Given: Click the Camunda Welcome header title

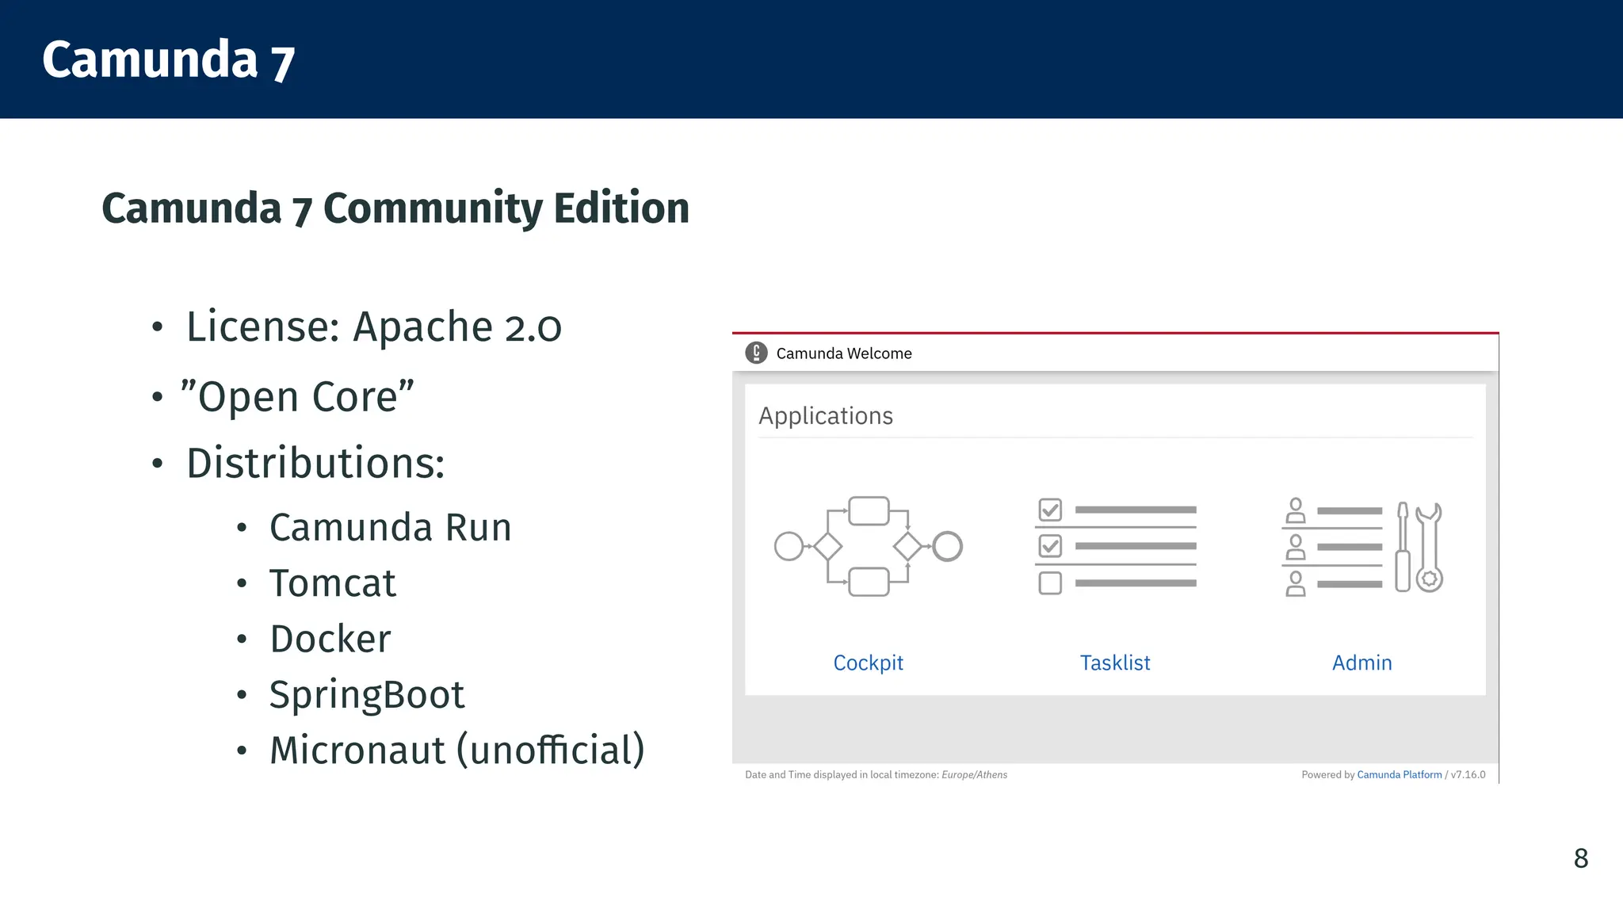Looking at the screenshot, I should [844, 353].
